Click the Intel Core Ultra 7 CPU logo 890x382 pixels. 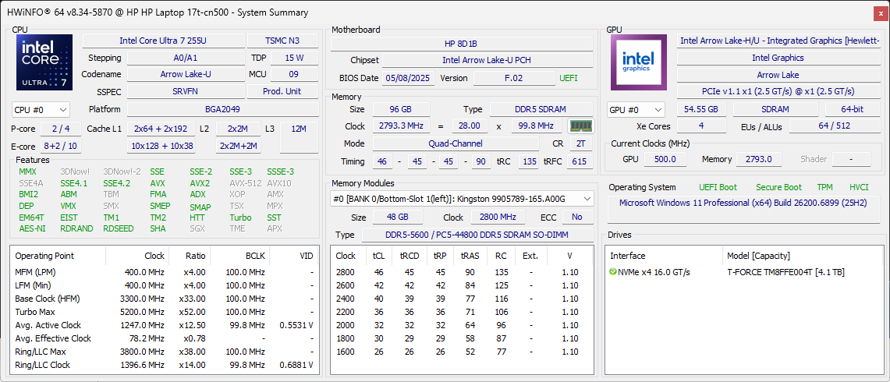click(x=44, y=62)
